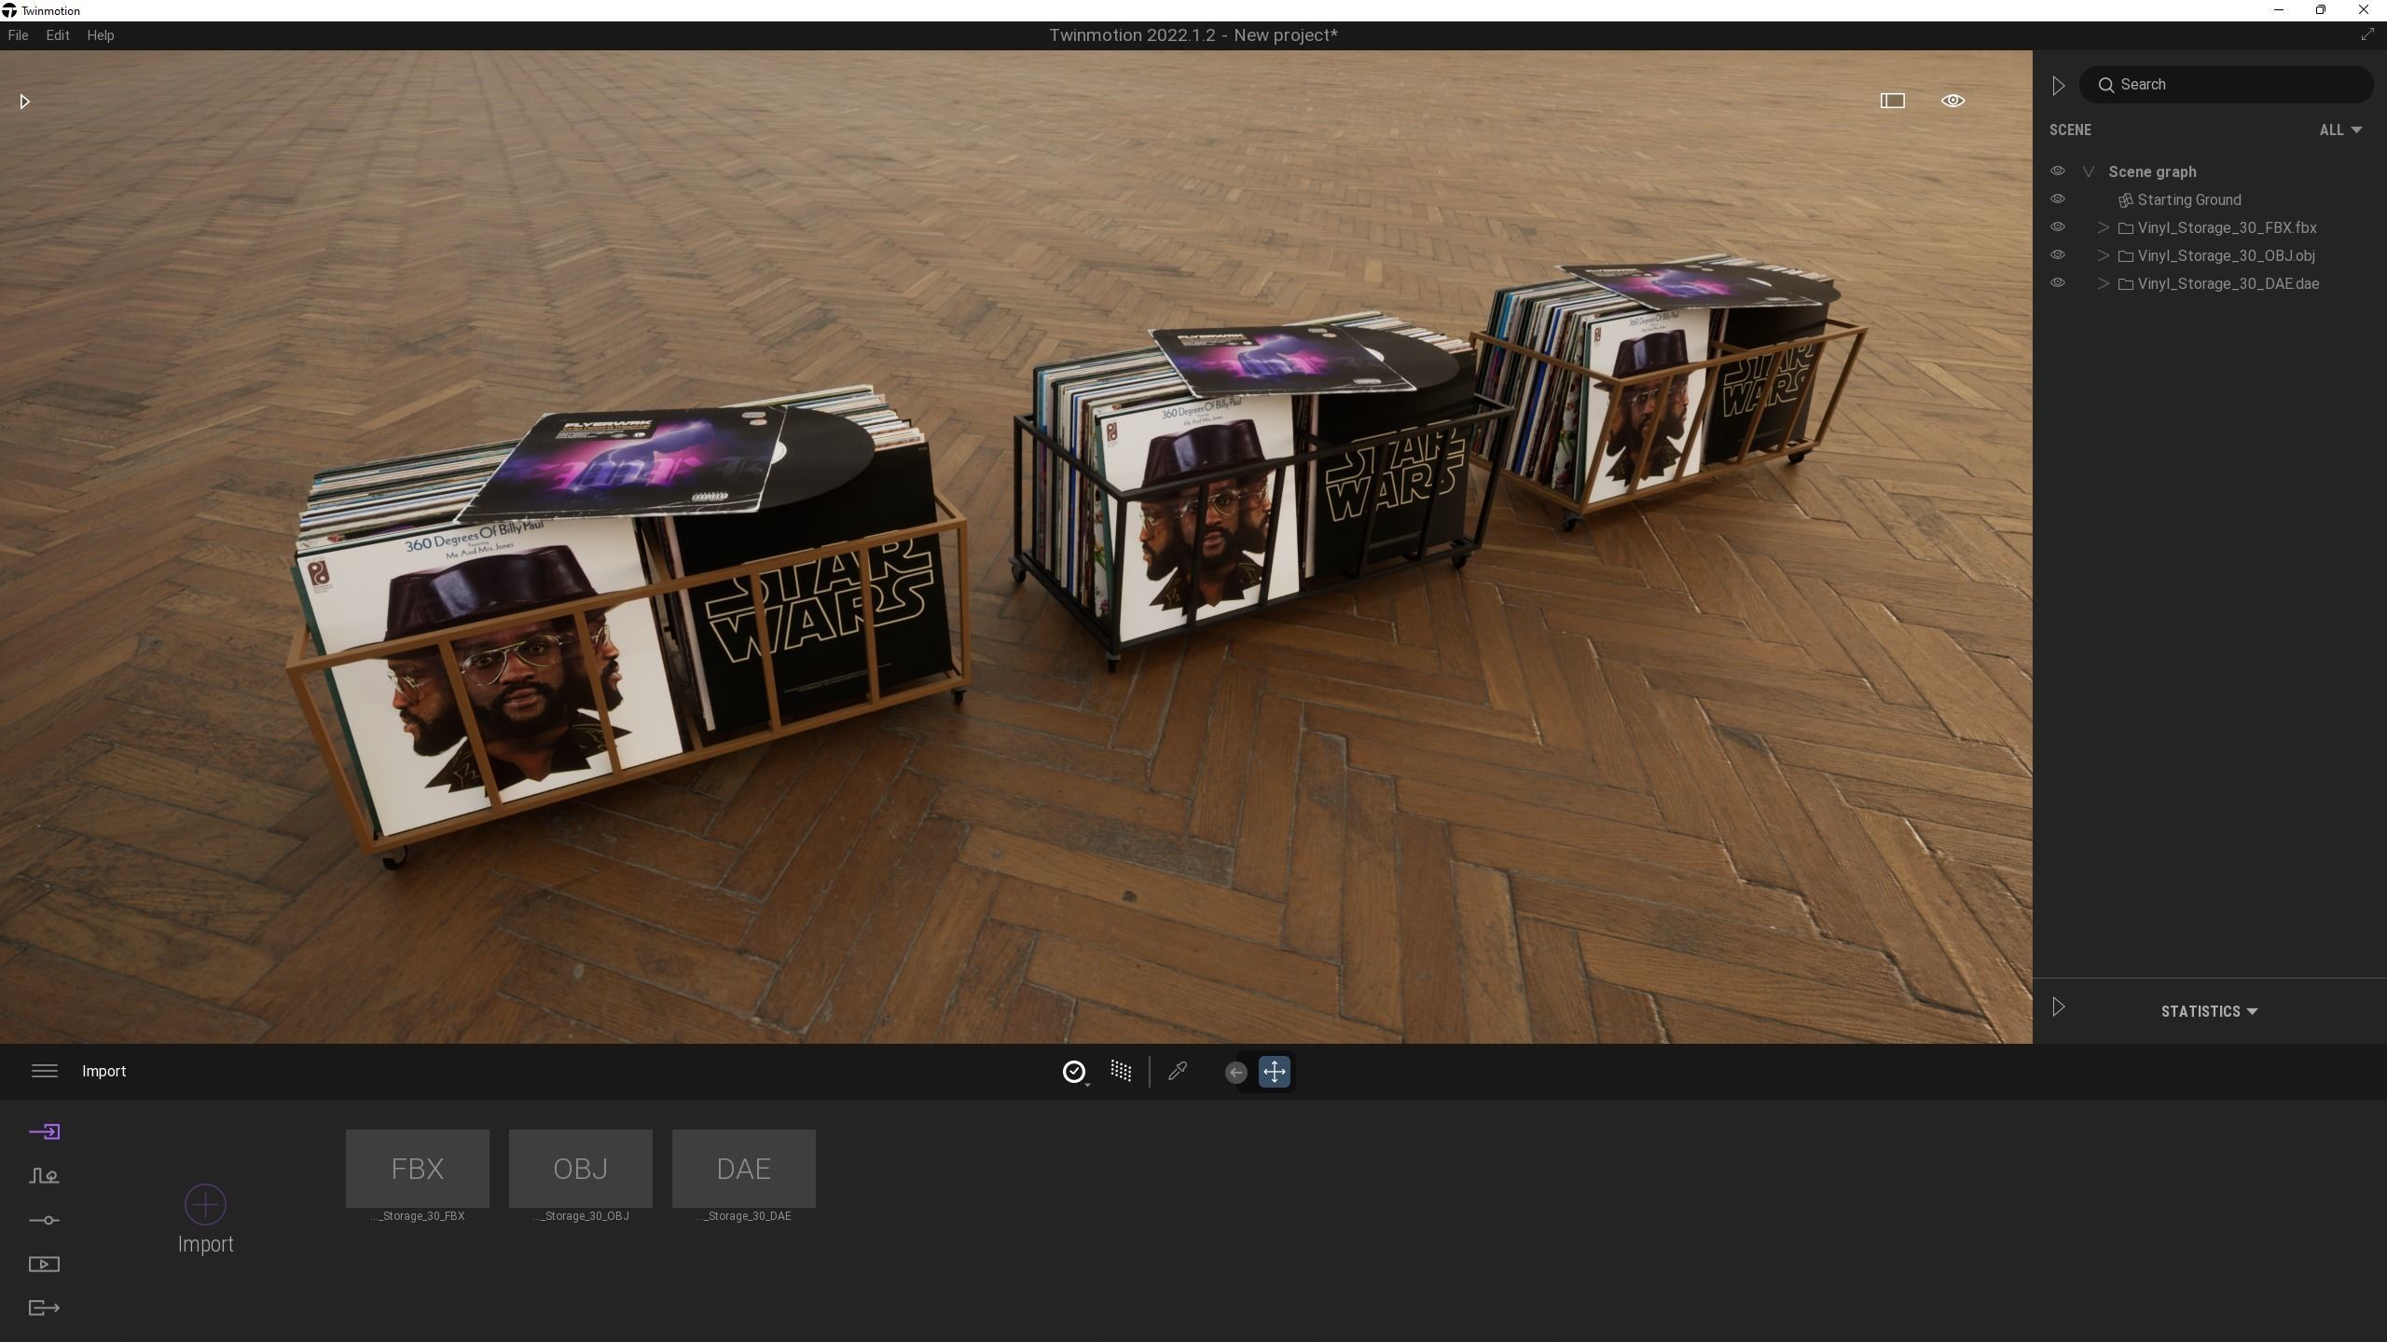Hide Vinyl_Storage_30_FBX.fbx with its eye icon

click(2057, 227)
